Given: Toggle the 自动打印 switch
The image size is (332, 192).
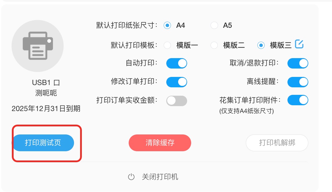Looking at the screenshot, I should pos(177,63).
